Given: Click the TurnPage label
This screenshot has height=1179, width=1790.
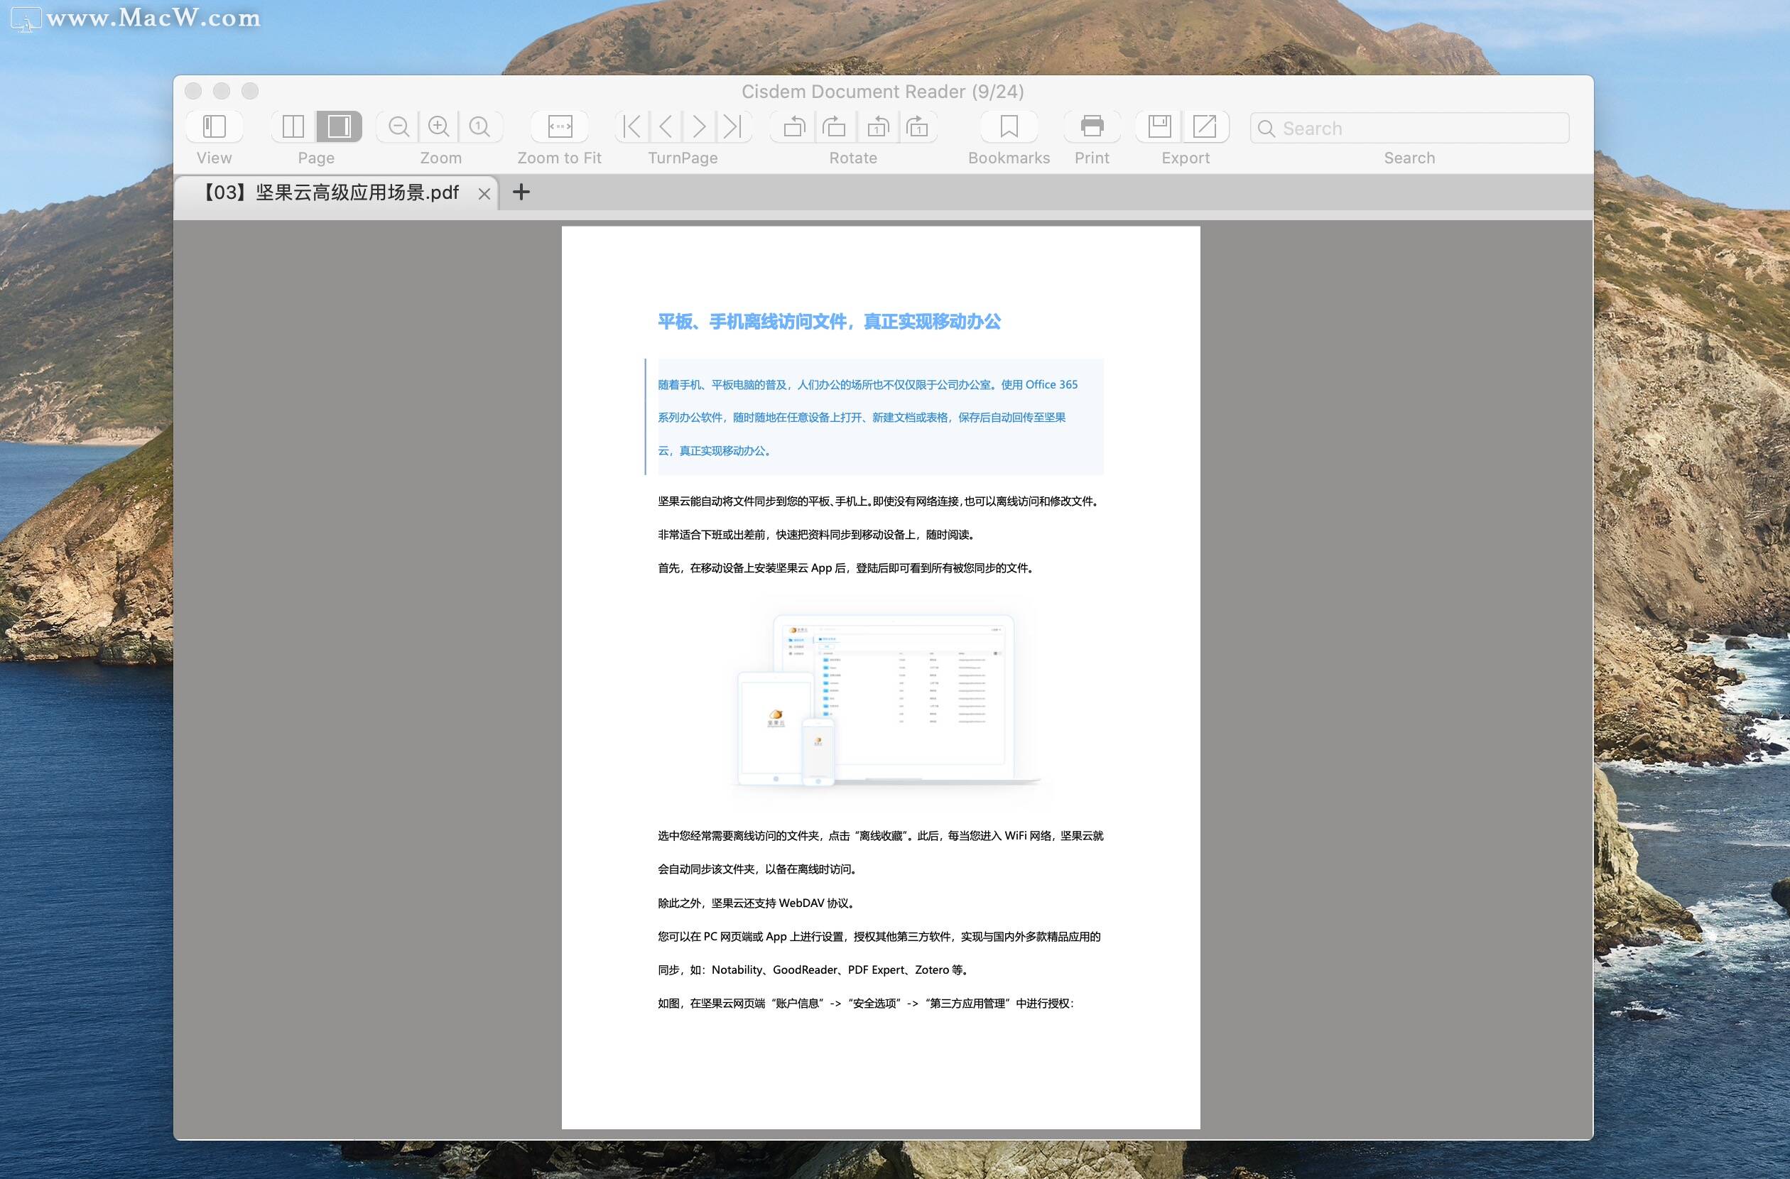Looking at the screenshot, I should 683,158.
